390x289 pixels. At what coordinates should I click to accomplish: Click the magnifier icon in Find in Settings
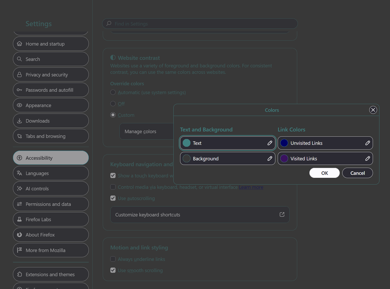[109, 24]
